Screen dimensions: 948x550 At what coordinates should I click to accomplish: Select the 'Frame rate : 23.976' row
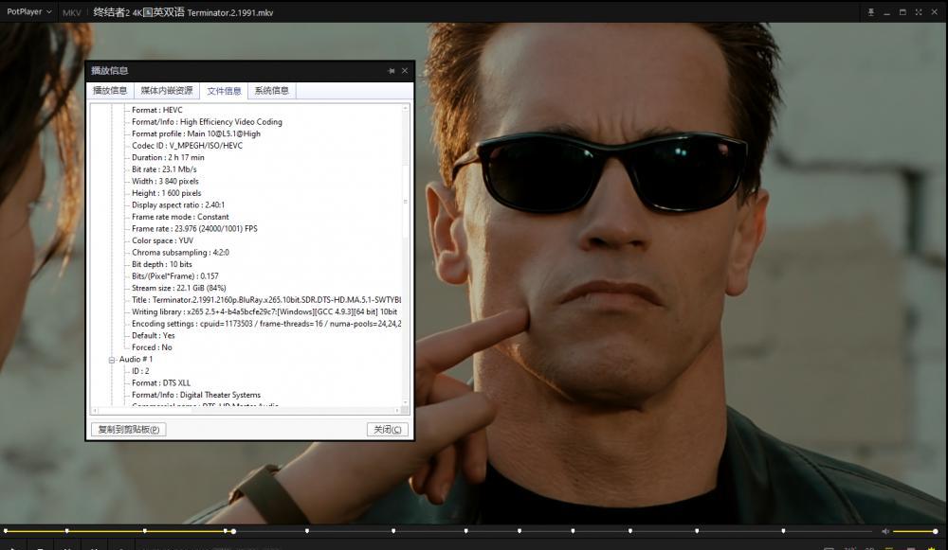[x=194, y=229]
